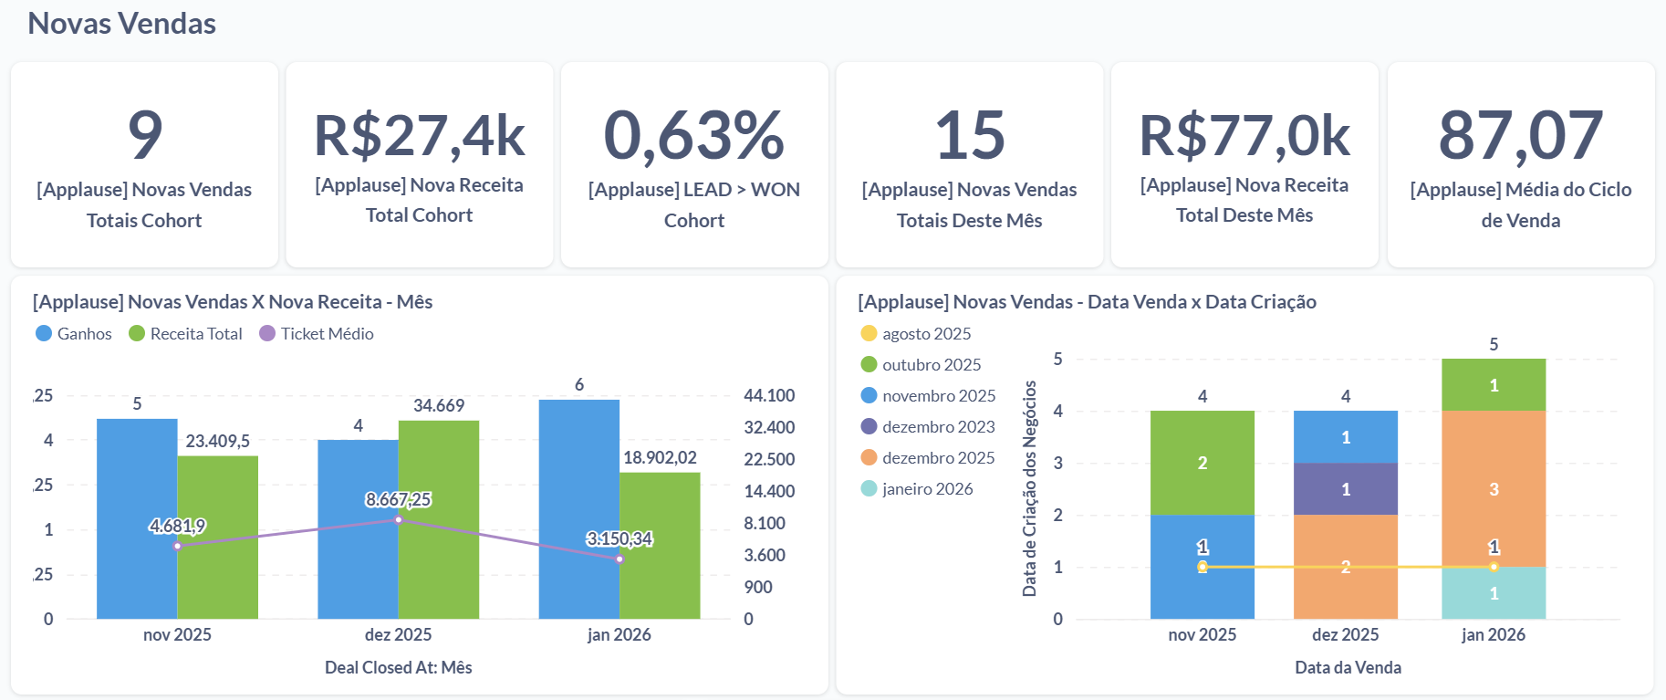Select the blue Ganhos bar labeled 6
Image resolution: width=1666 pixels, height=700 pixels.
579,509
